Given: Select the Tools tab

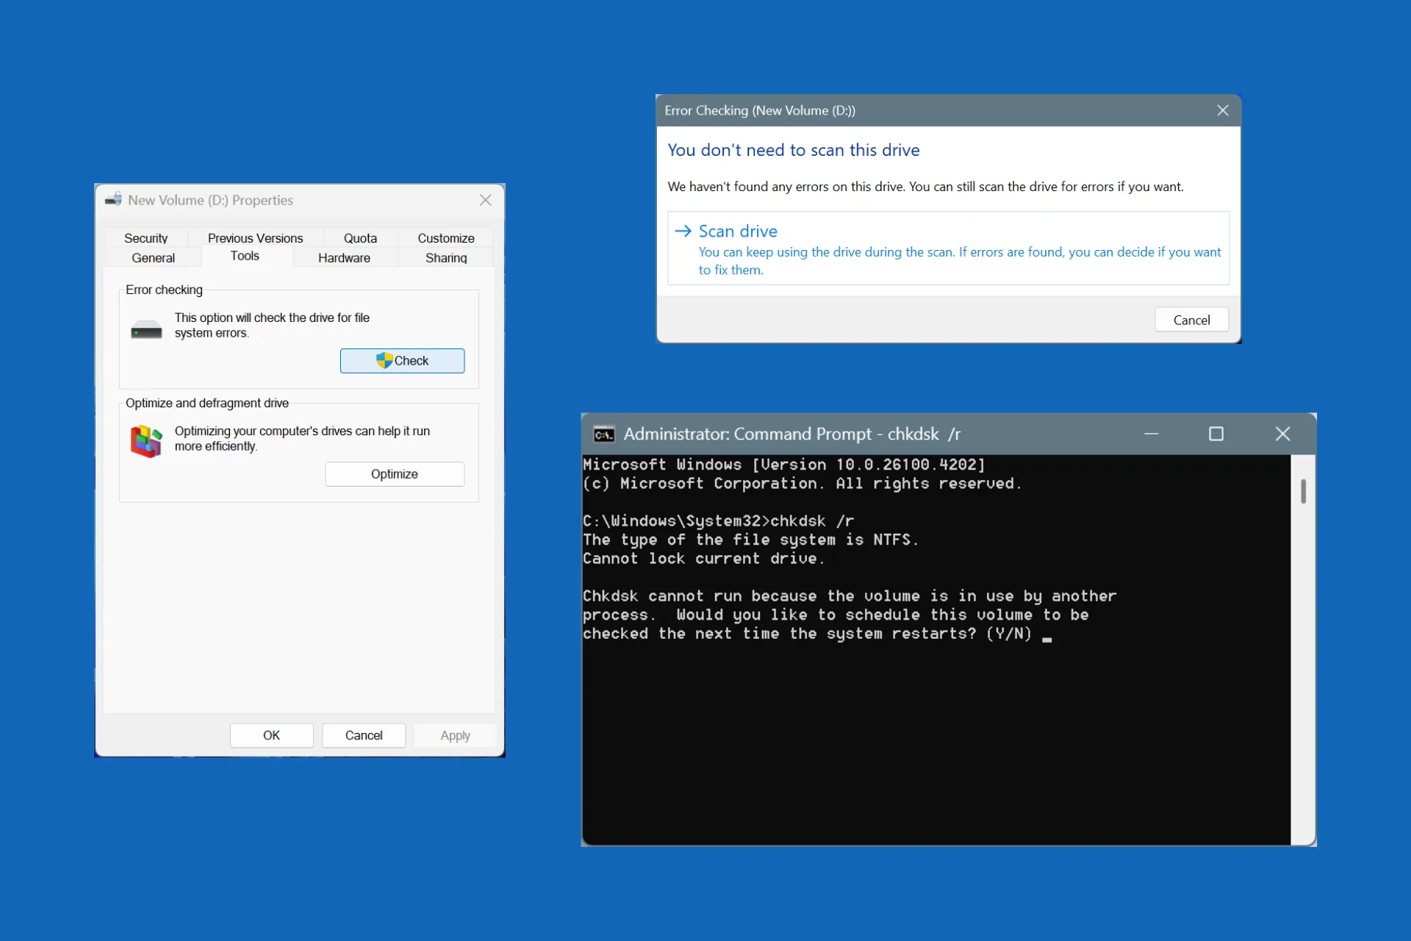Looking at the screenshot, I should 245,256.
